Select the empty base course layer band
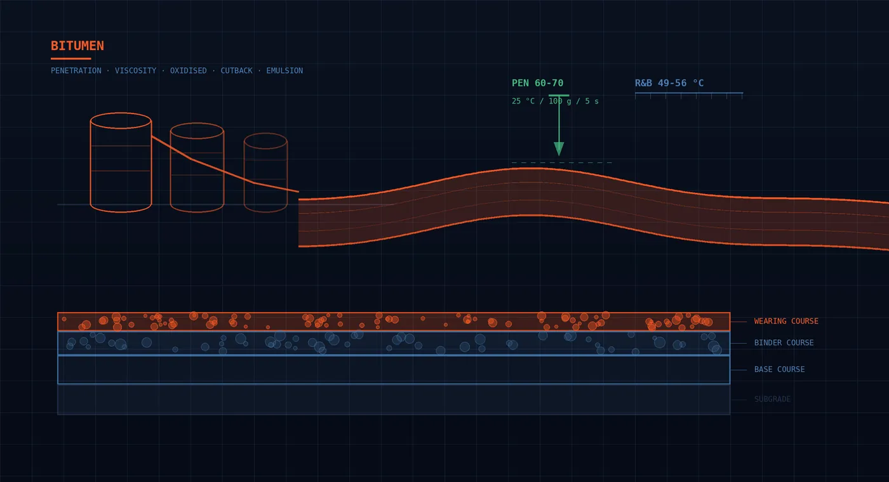 pos(394,370)
